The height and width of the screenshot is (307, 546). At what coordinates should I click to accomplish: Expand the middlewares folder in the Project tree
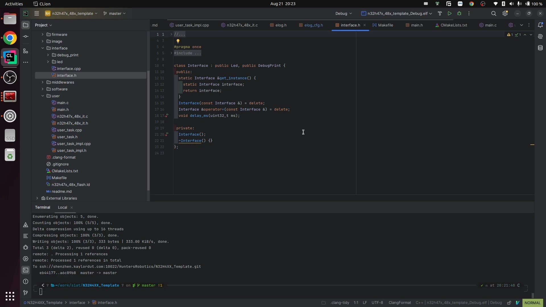pos(43,82)
